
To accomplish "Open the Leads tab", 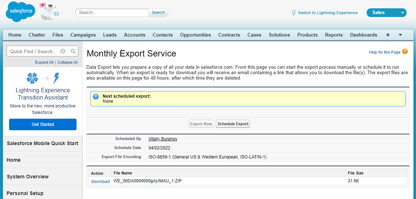I will click(110, 35).
